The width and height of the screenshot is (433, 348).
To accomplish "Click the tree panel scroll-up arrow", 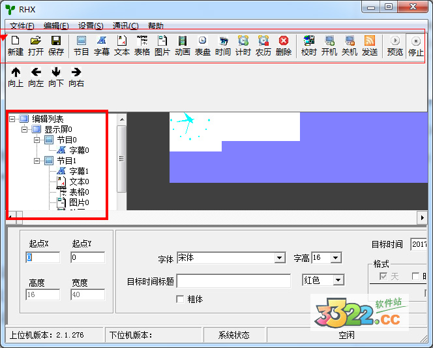I will tap(122, 119).
